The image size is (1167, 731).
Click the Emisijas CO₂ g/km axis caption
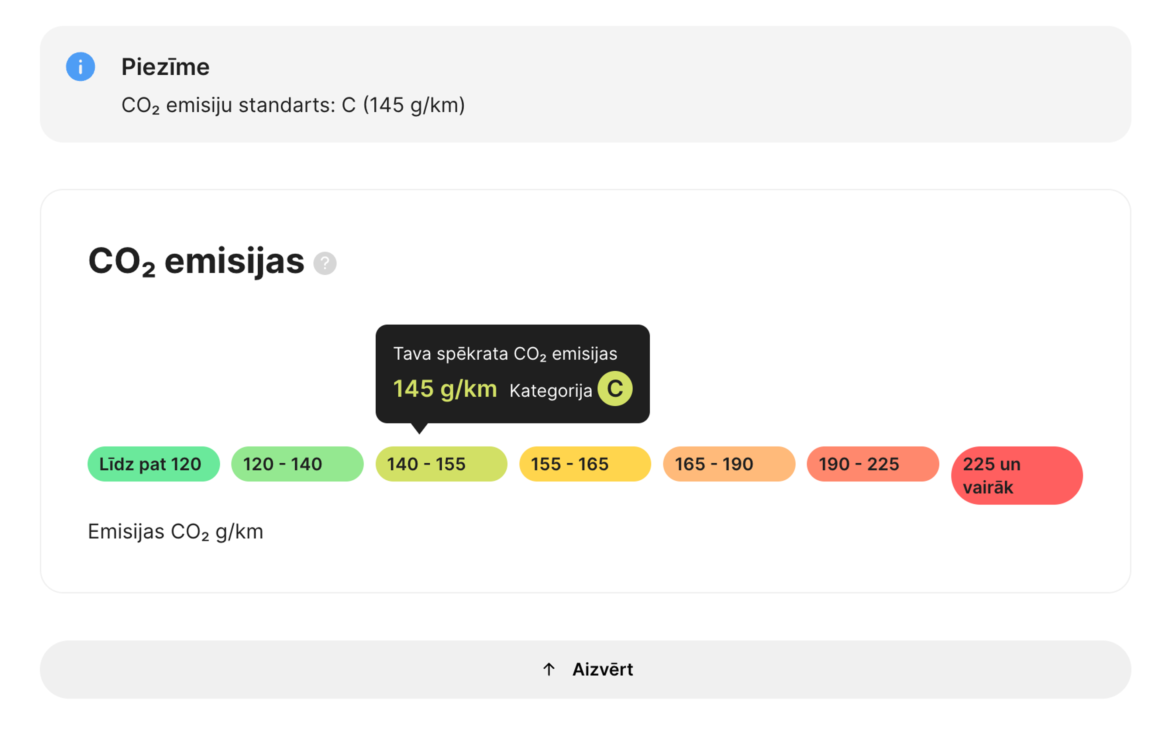point(176,532)
